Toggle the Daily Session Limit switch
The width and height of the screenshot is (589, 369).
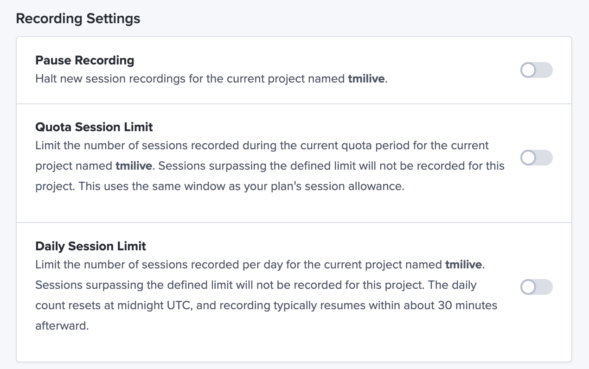[537, 287]
